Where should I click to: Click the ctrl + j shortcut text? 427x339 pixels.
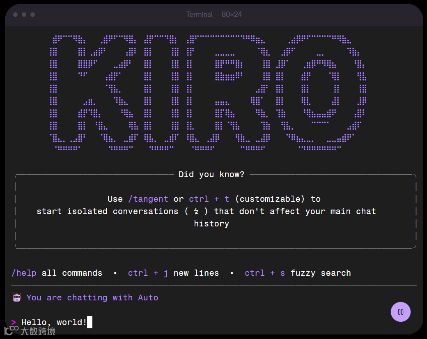pos(148,273)
